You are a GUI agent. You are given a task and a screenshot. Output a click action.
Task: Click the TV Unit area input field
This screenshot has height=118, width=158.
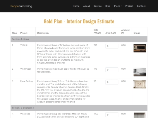(x=112, y=46)
